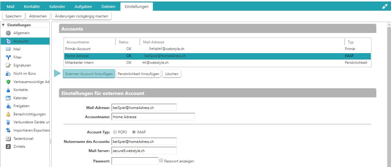Viewport: 391px width, 167px height.
Task: Select the IMAP account type
Action: click(134, 132)
